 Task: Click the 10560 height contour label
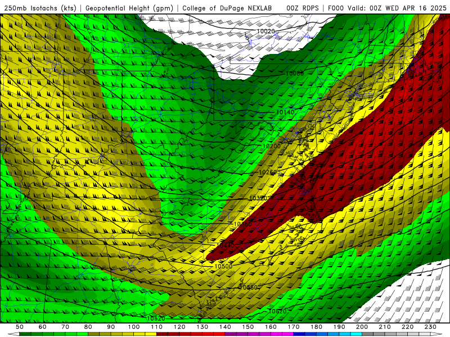coord(248,288)
